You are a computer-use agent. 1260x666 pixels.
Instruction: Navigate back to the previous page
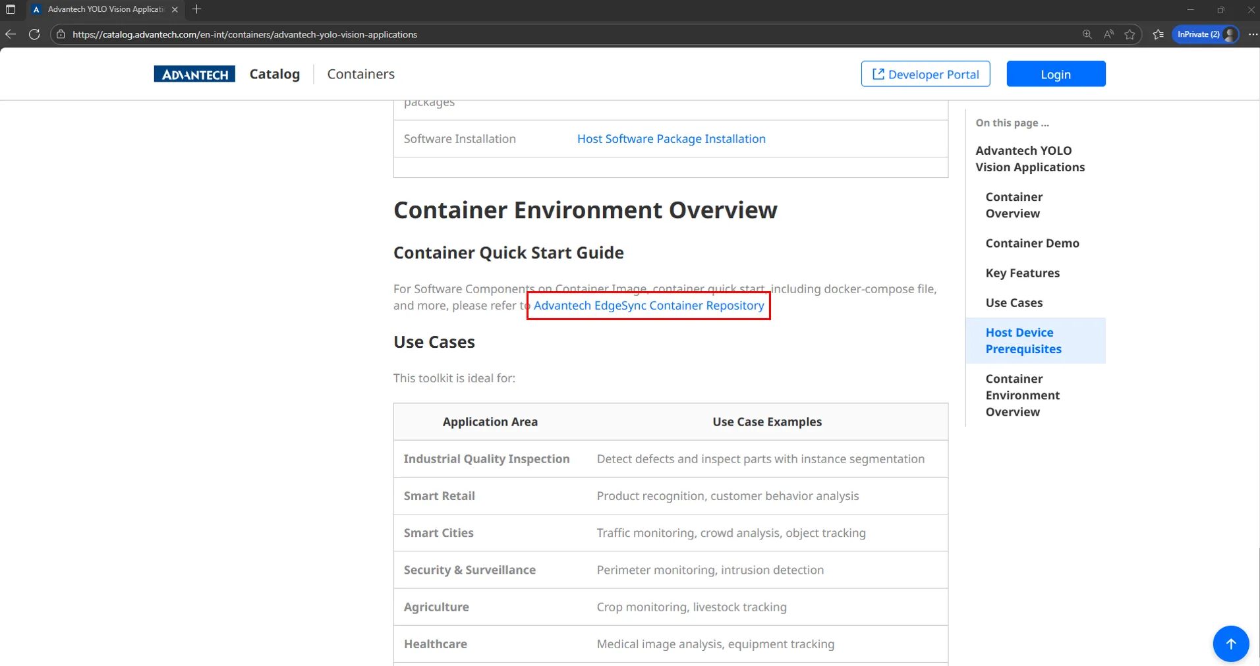[11, 34]
